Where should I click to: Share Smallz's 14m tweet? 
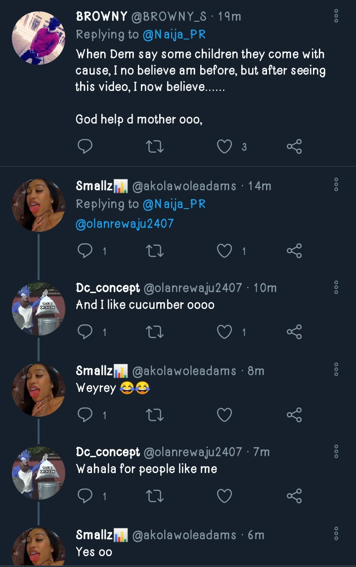coord(294,251)
